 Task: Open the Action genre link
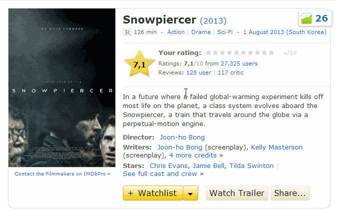176,32
